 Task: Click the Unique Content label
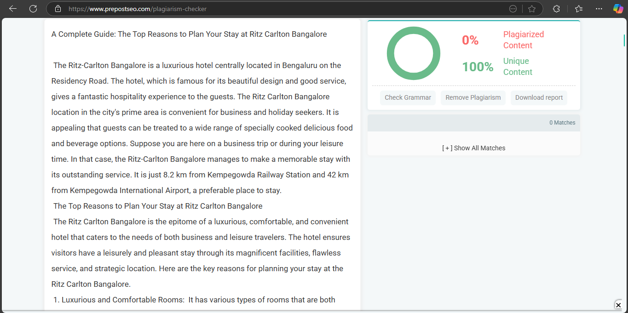point(518,67)
